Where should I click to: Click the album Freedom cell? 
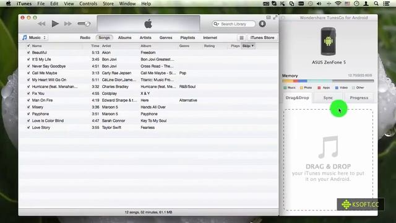point(148,52)
